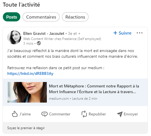Click the post text starting J'ai beaucoup réflechit
The height and width of the screenshot is (136, 151).
(x=73, y=53)
